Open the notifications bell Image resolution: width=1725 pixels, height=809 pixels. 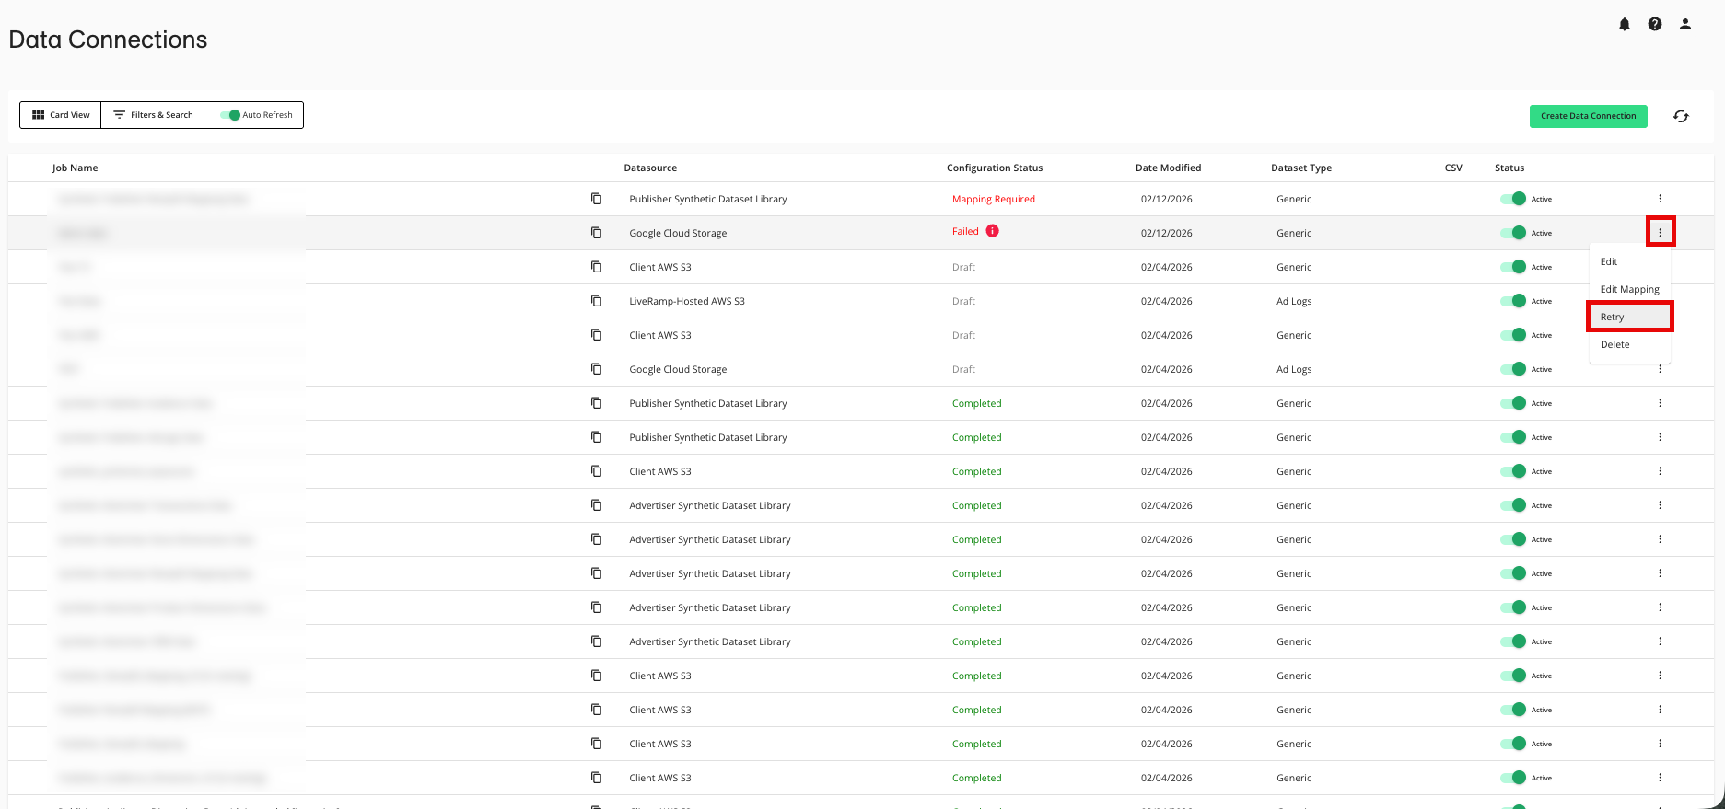(1625, 25)
